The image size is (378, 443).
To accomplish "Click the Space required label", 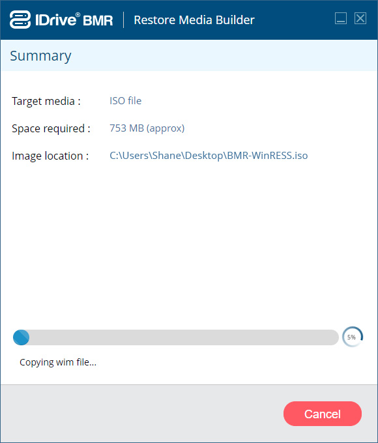I will (x=51, y=128).
